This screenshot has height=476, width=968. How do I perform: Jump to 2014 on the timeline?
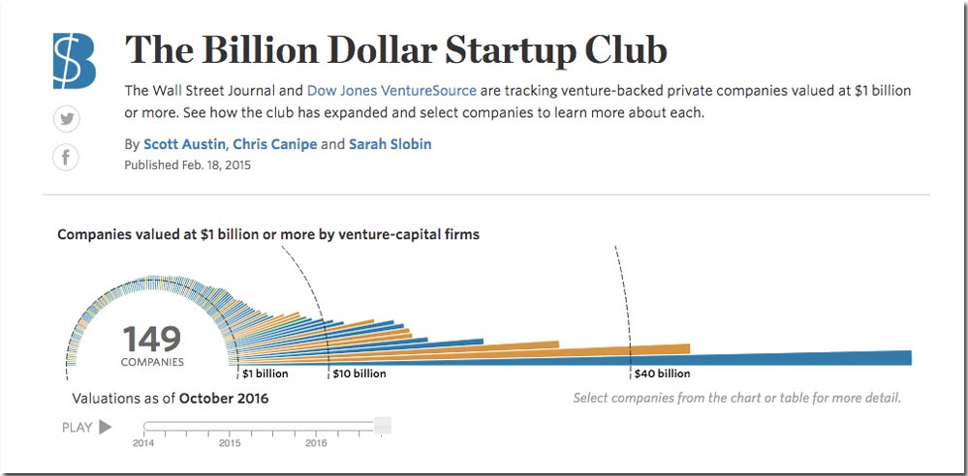[x=143, y=442]
